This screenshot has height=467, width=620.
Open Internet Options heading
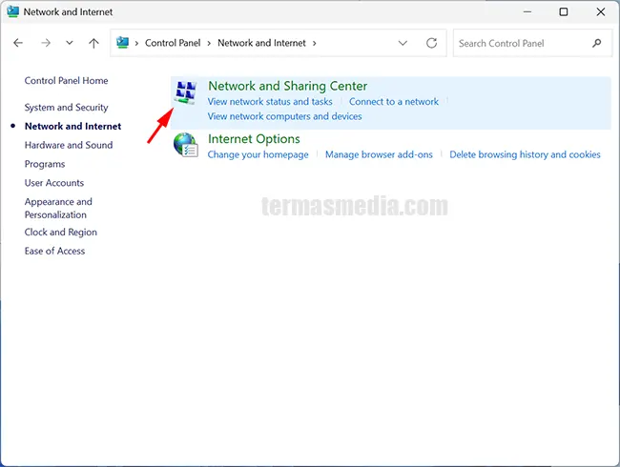[x=254, y=139]
